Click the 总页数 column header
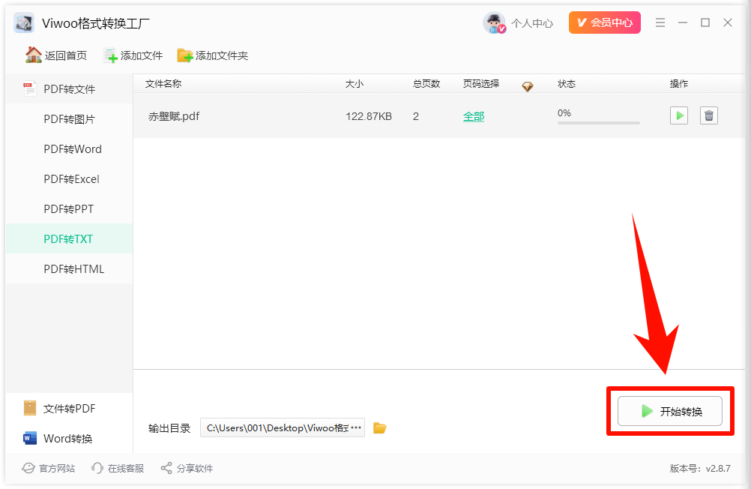The height and width of the screenshot is (489, 751). (426, 84)
